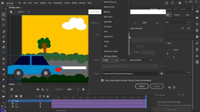Viewport: 200px width, 112px height.
Task: Click the layer parenting view icon
Action: tap(42, 90)
